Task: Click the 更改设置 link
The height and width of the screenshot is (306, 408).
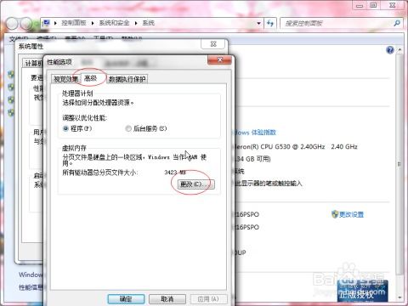Action: (x=351, y=214)
